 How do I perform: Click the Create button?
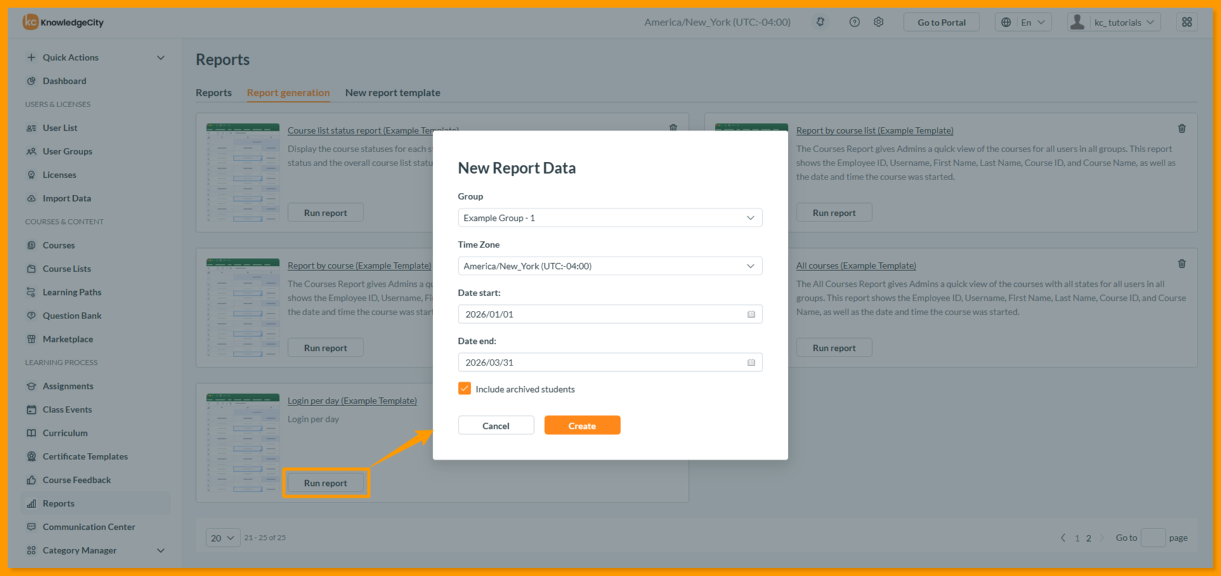pos(582,426)
